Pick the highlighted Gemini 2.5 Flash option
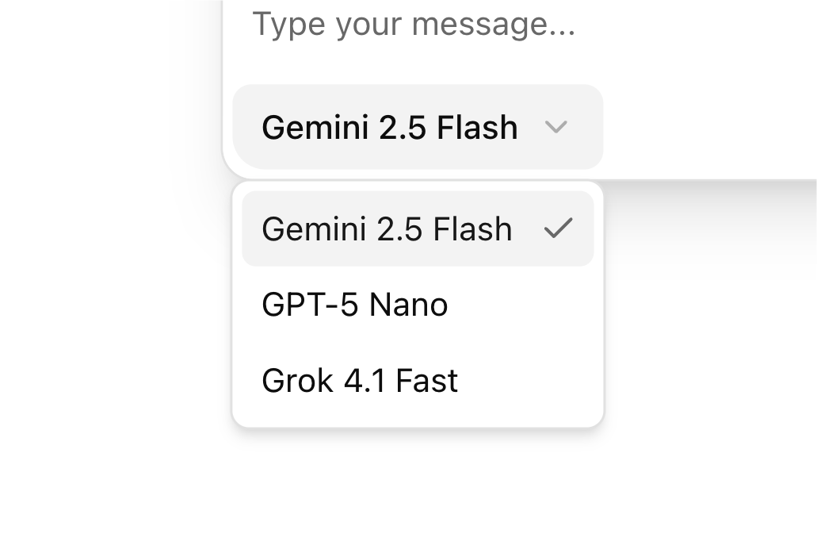This screenshot has width=817, height=549. [387, 228]
